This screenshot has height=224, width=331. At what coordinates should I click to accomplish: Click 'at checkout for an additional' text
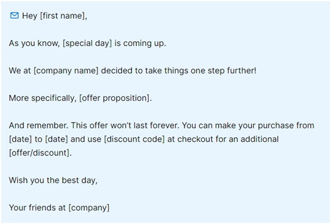223,139
